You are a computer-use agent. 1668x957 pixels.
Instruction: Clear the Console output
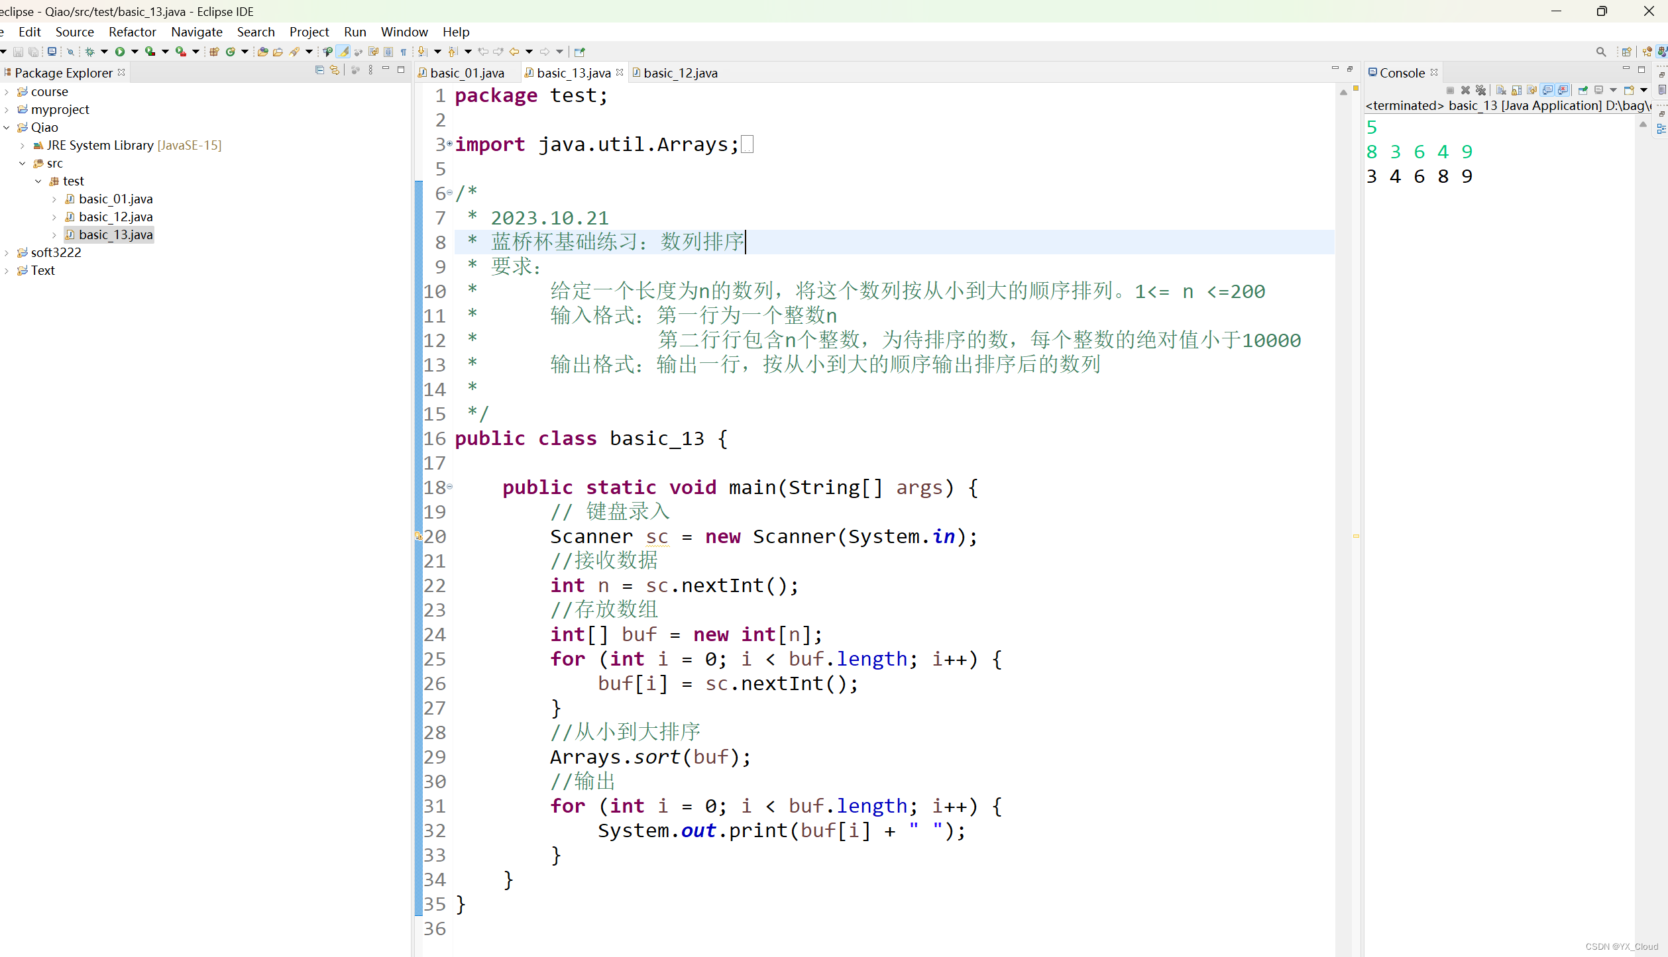pyautogui.click(x=1501, y=90)
